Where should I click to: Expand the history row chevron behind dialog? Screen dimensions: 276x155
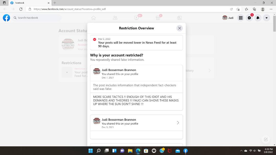[210, 70]
